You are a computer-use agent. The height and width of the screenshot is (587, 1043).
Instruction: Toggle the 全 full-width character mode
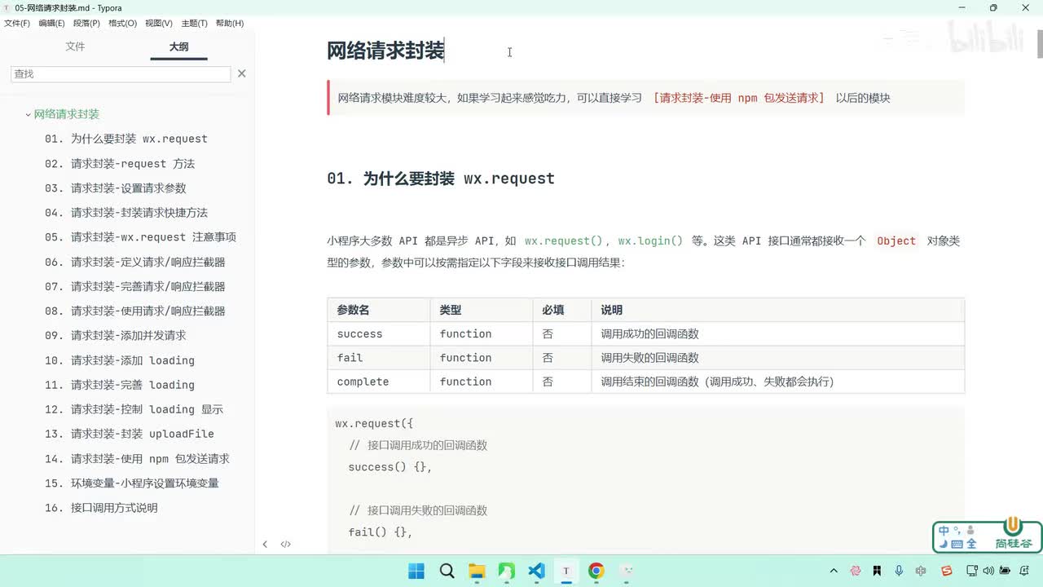(971, 544)
